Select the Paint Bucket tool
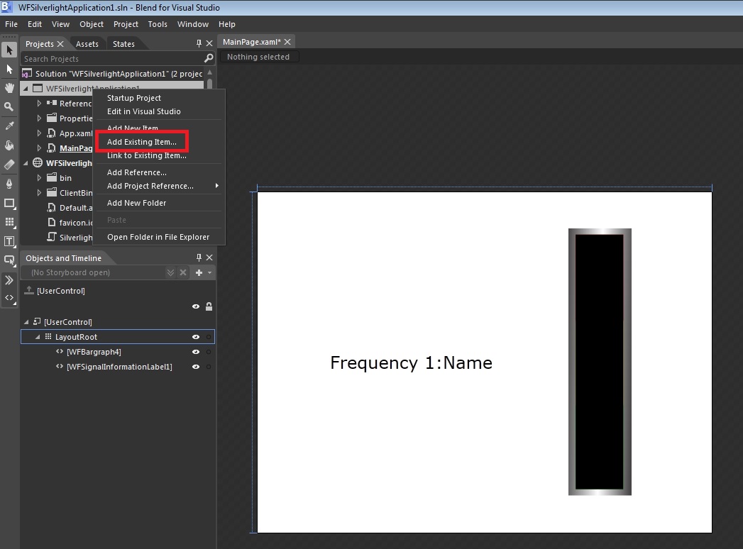Screen dimensions: 743x549 pyautogui.click(x=9, y=145)
